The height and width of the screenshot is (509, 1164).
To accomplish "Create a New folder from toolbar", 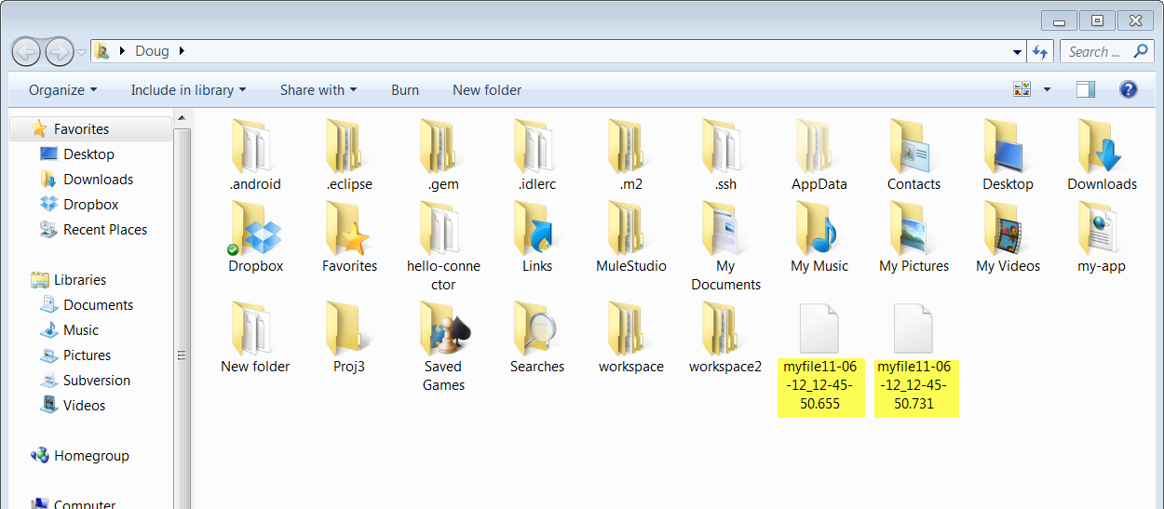I will click(487, 90).
